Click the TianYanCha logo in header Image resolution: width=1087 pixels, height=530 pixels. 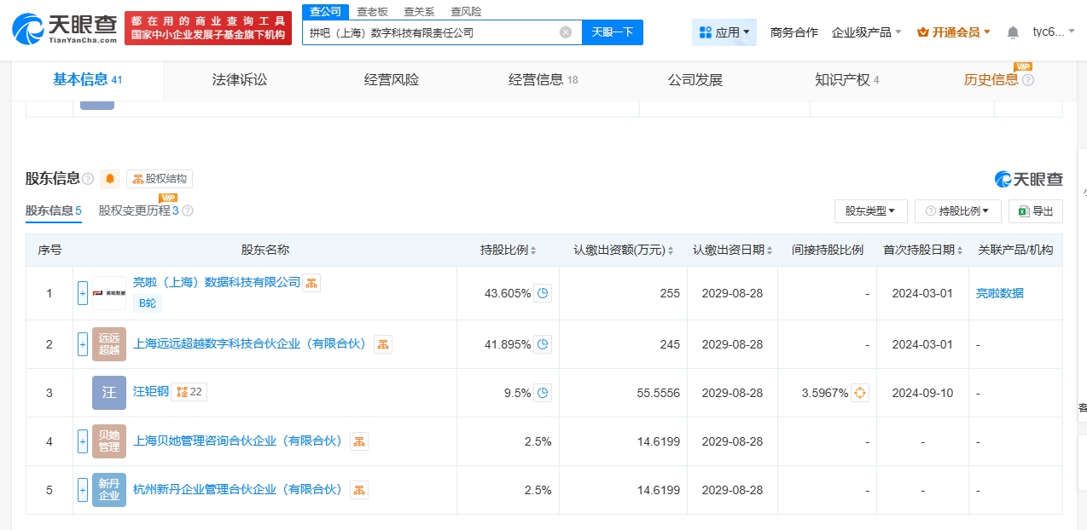coord(65,29)
